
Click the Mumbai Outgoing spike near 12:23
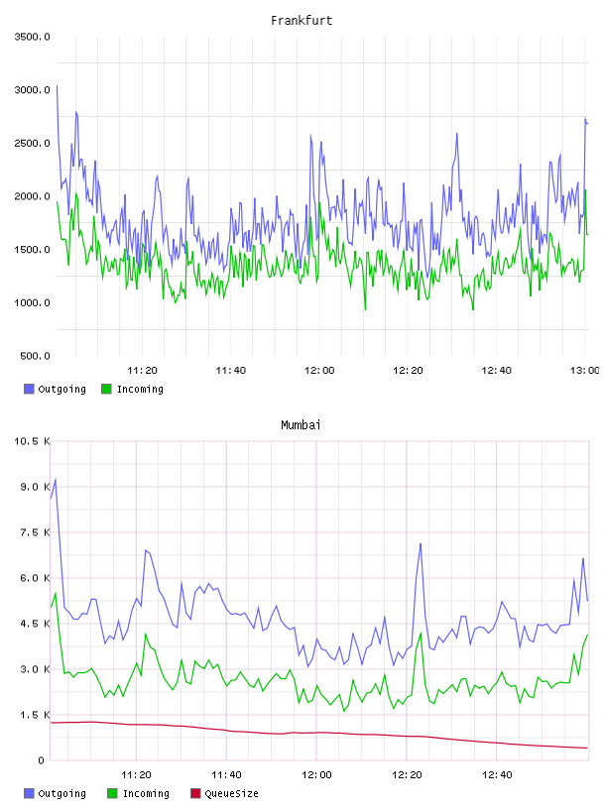[421, 544]
